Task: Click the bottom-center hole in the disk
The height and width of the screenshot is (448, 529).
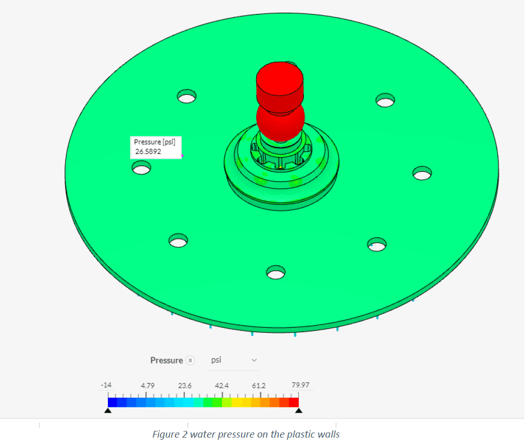Action: [x=275, y=272]
